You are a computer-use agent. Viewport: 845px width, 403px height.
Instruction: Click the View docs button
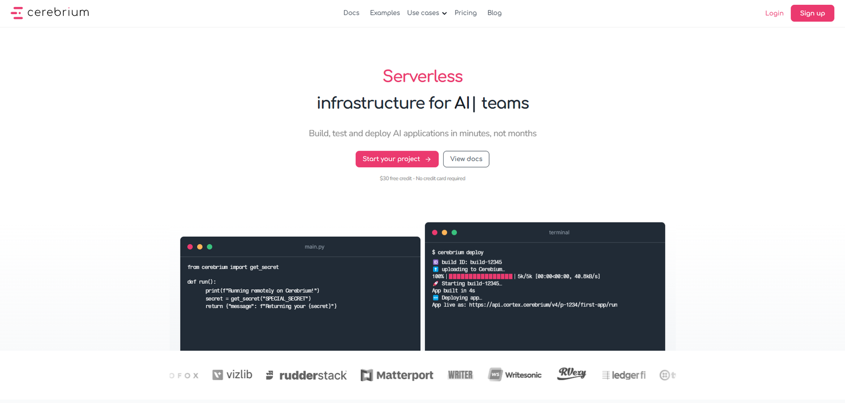[x=466, y=159]
